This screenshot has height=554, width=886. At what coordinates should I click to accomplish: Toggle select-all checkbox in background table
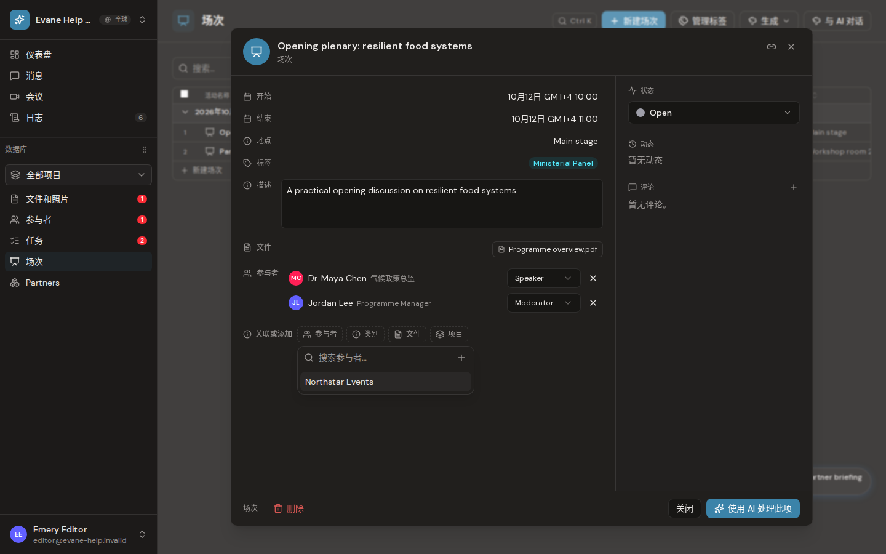pyautogui.click(x=184, y=94)
